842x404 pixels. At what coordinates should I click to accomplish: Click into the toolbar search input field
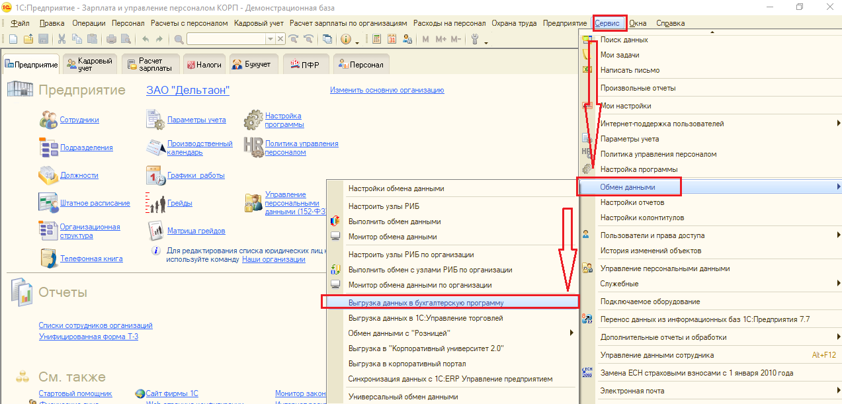click(x=227, y=39)
